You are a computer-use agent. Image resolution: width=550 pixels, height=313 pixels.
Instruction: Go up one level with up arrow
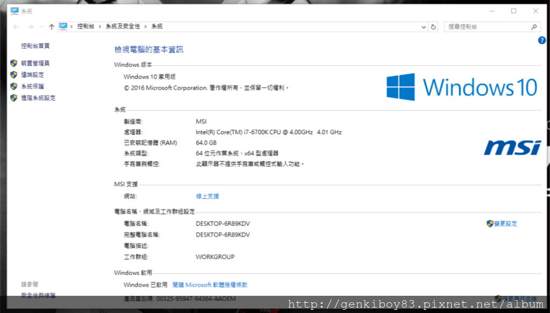[x=52, y=27]
